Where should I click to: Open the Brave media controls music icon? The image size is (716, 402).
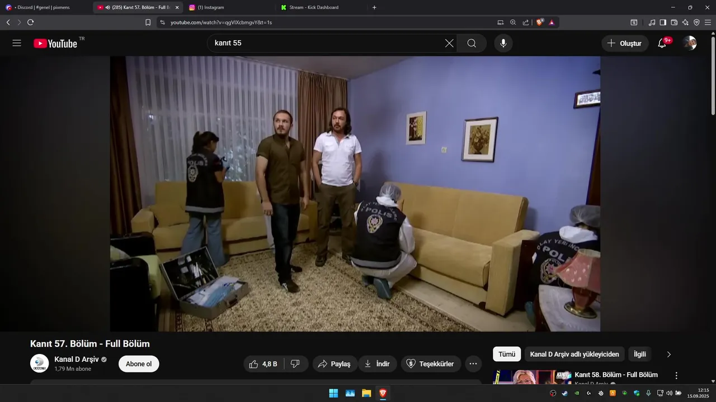652,22
